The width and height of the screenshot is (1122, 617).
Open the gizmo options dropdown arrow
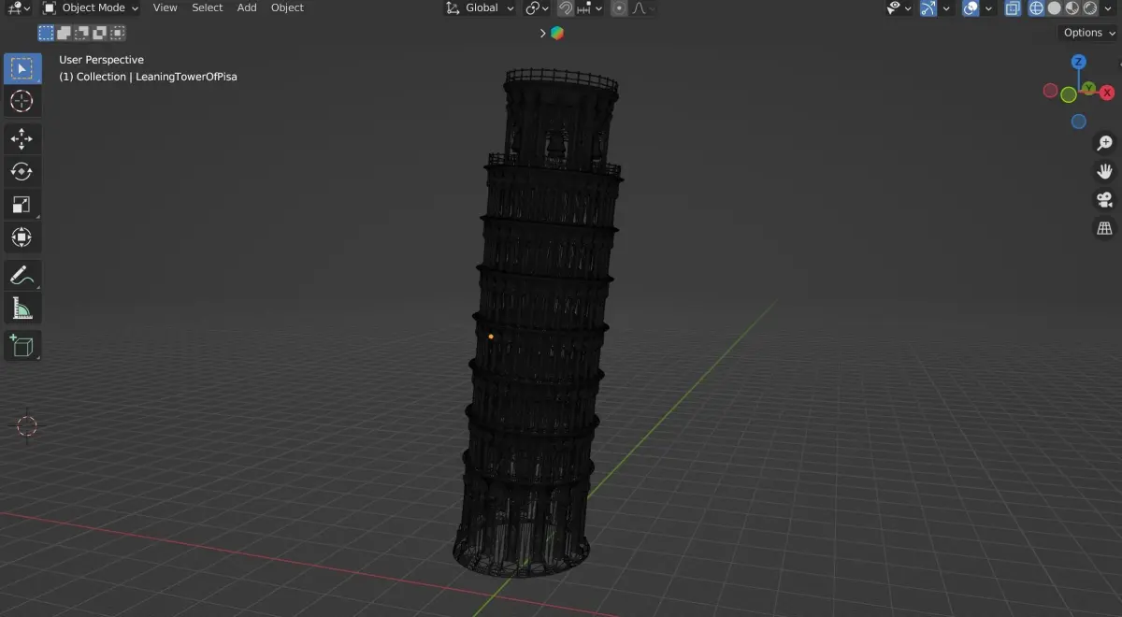946,8
